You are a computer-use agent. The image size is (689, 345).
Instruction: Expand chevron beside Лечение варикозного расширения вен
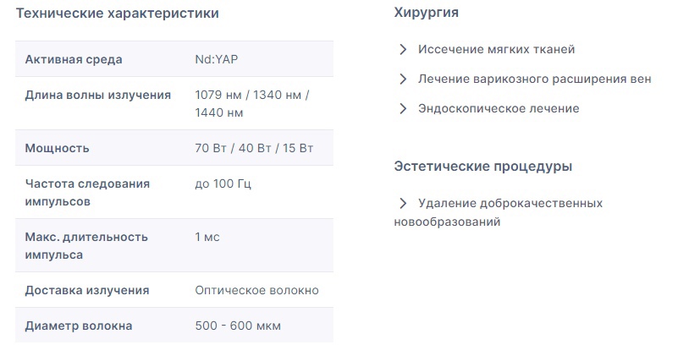tap(403, 79)
